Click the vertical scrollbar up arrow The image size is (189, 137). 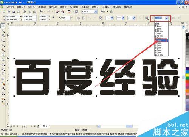point(183,27)
